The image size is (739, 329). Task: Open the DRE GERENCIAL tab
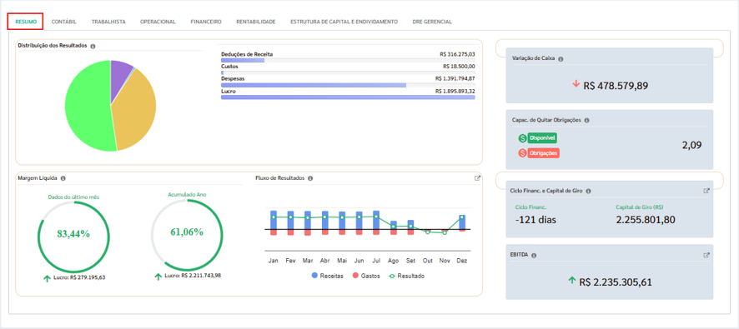pos(432,22)
